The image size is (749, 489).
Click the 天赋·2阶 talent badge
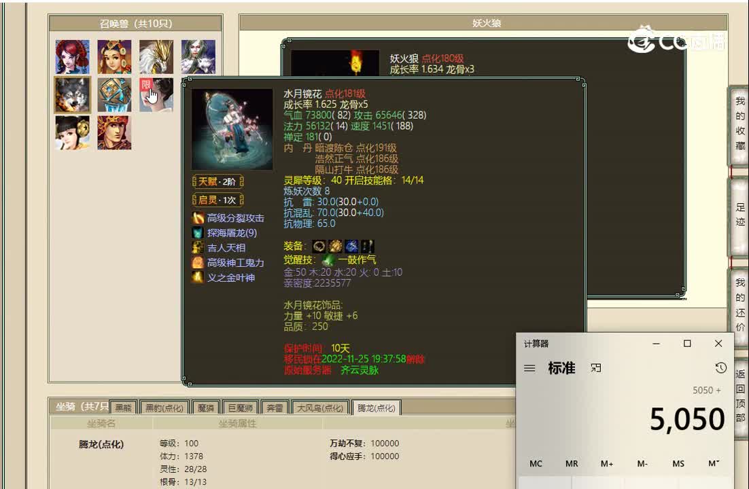click(217, 181)
